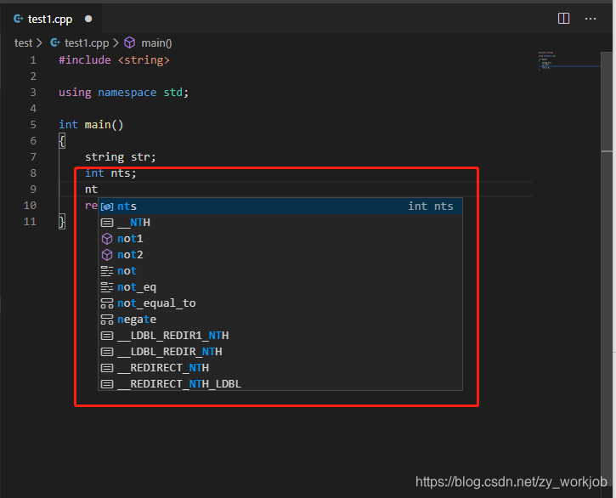Viewport: 616px width, 498px height.
Task: Click the struct icon beside negate
Action: (107, 320)
